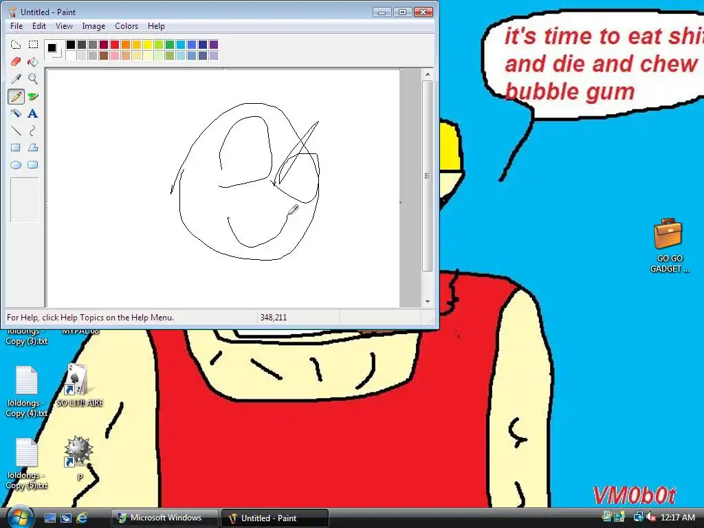Choose the Brush tool
This screenshot has width=704, height=528.
pos(33,96)
